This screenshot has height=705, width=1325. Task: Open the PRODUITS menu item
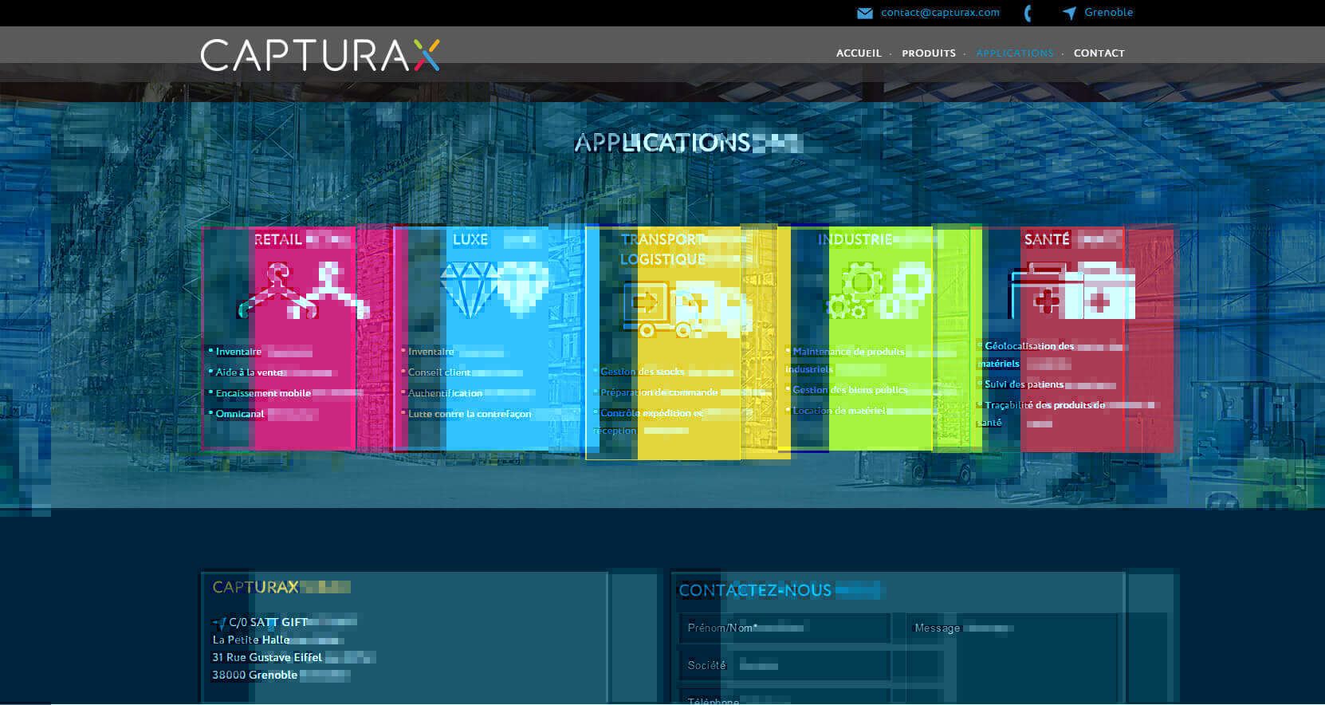click(929, 53)
